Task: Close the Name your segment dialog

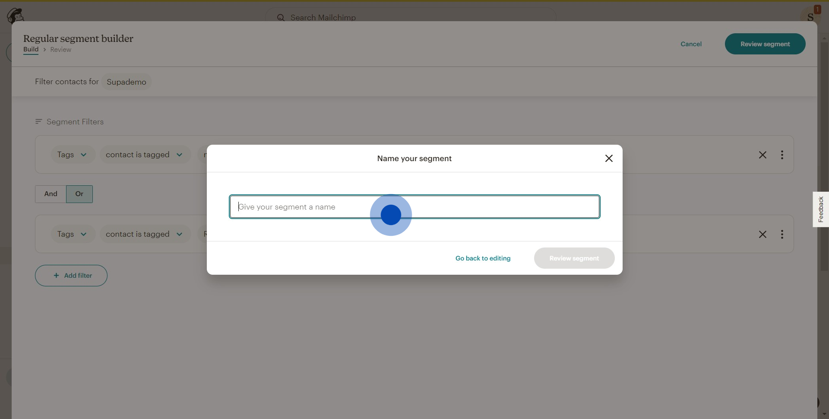Action: click(609, 159)
